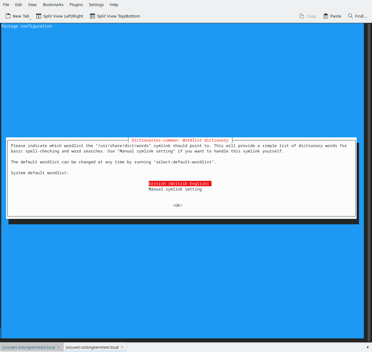Click the New Tab toolbar icon
This screenshot has height=352, width=372.
pos(8,16)
